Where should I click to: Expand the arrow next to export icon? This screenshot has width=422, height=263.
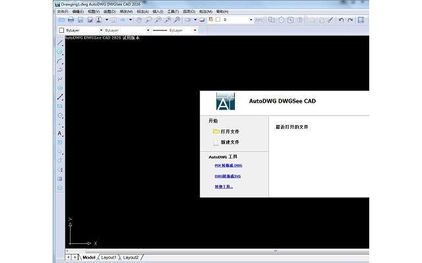(107, 20)
